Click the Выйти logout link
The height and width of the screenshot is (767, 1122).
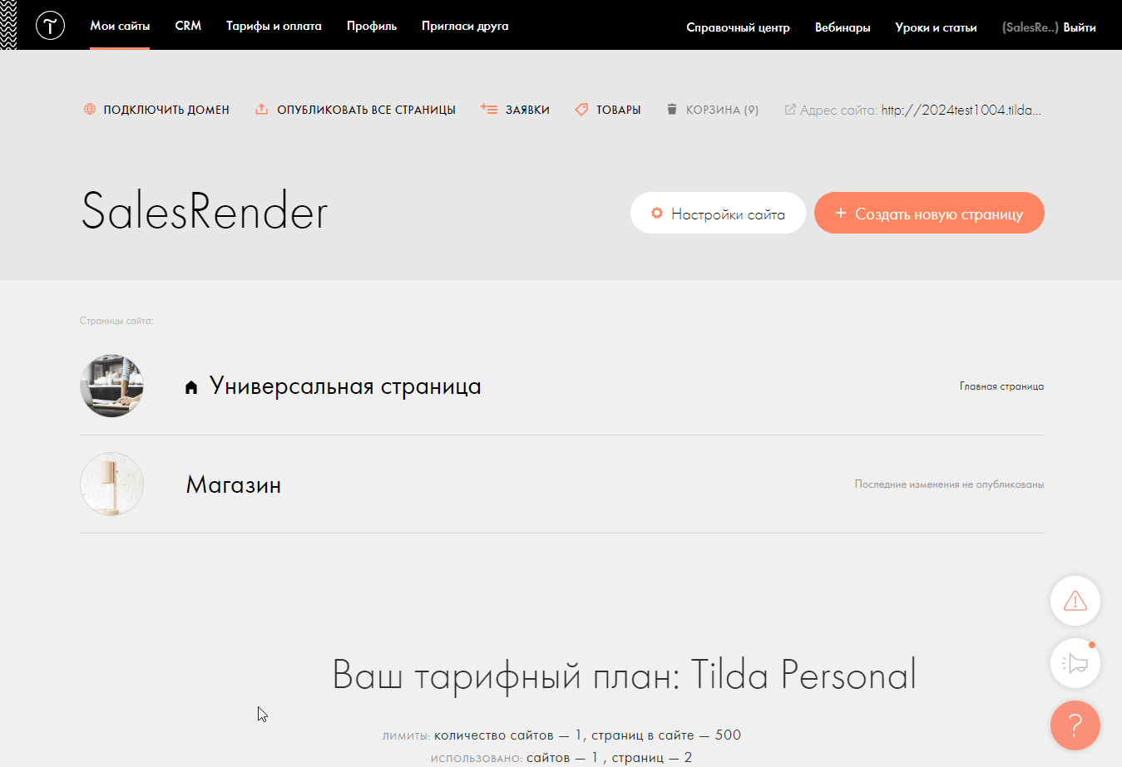(1079, 27)
